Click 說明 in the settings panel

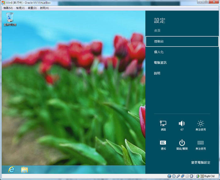coord(157,73)
